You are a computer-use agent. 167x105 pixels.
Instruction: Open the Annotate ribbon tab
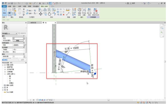coord(19,6)
